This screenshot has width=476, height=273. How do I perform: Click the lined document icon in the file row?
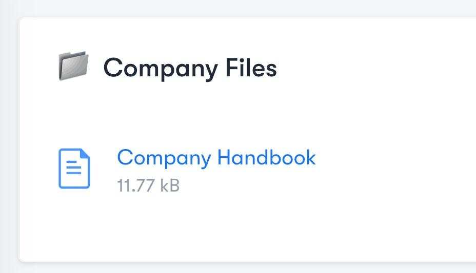[x=74, y=169]
